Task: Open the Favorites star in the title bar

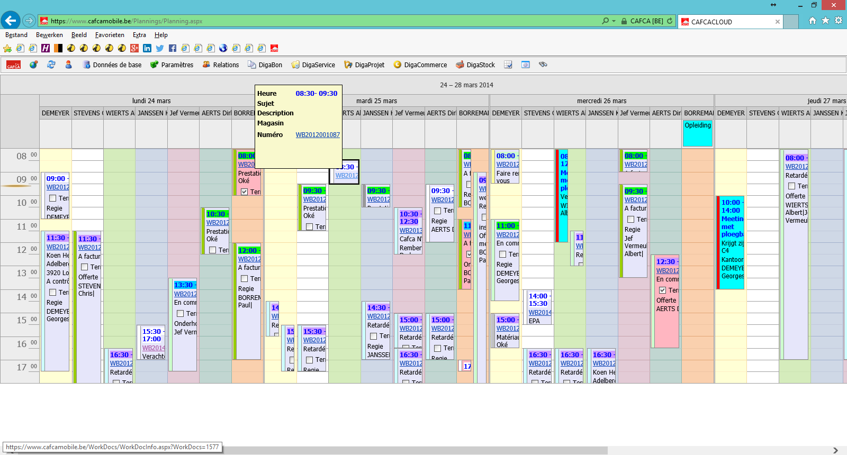Action: [x=826, y=21]
